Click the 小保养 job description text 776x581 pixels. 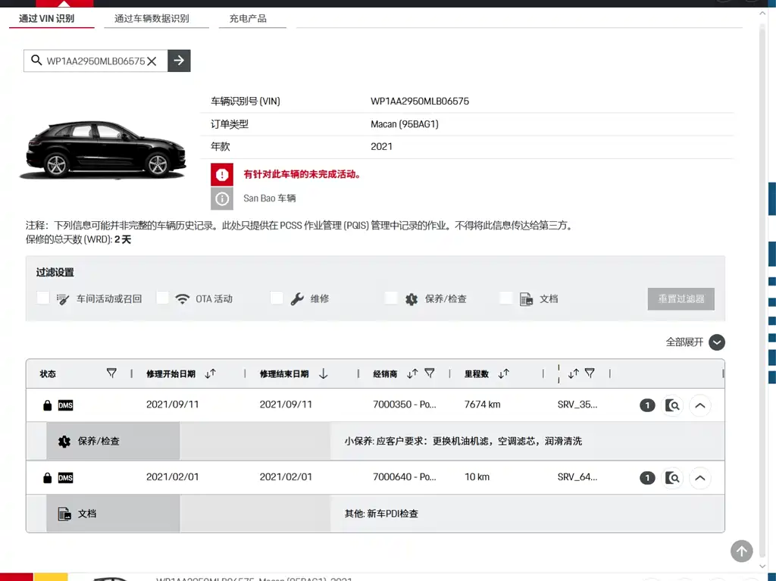463,441
